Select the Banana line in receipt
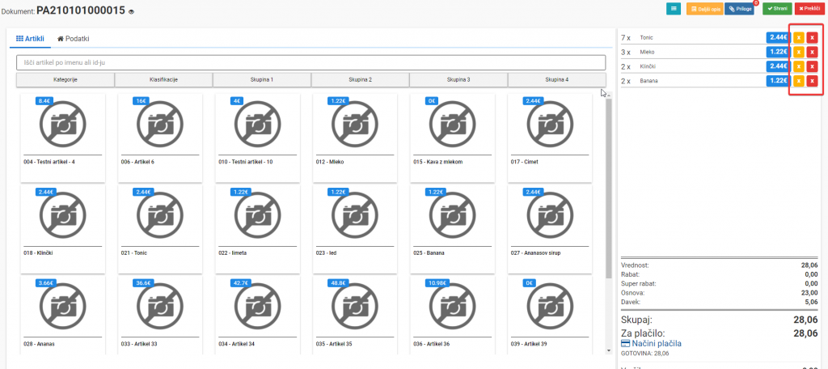Image resolution: width=828 pixels, height=369 pixels. 720,80
